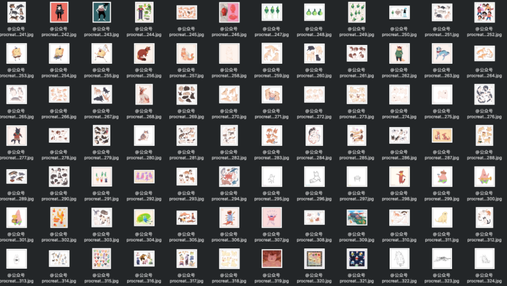The height and width of the screenshot is (286, 507).
Task: Select the pink starfish thumbnail procreat...300.jpg
Action: coord(484,177)
